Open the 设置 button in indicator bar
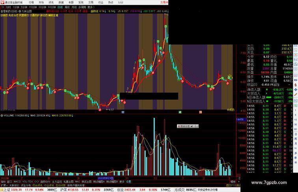This screenshot has width=298, height=192. pyautogui.click(x=129, y=182)
